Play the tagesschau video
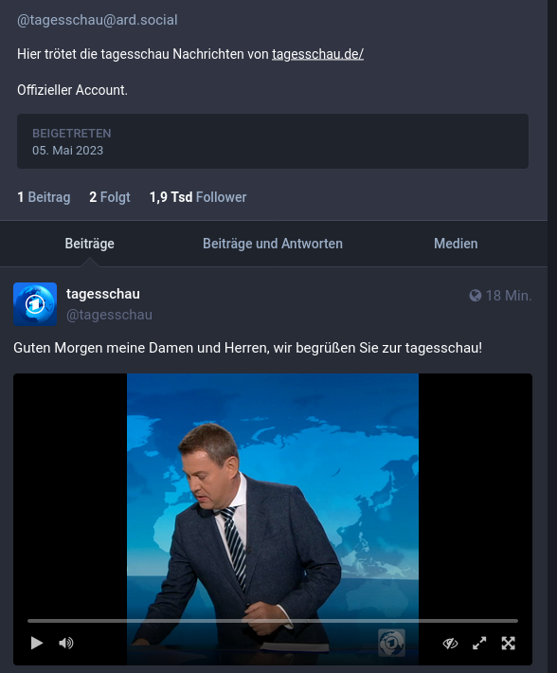The width and height of the screenshot is (557, 673). 37,643
